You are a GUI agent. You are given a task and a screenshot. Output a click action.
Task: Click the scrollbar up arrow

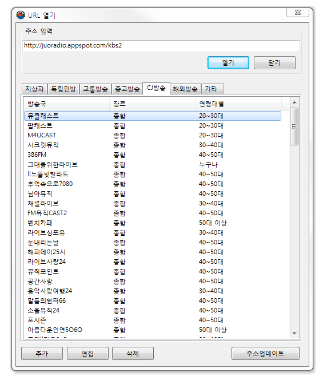[x=294, y=102]
